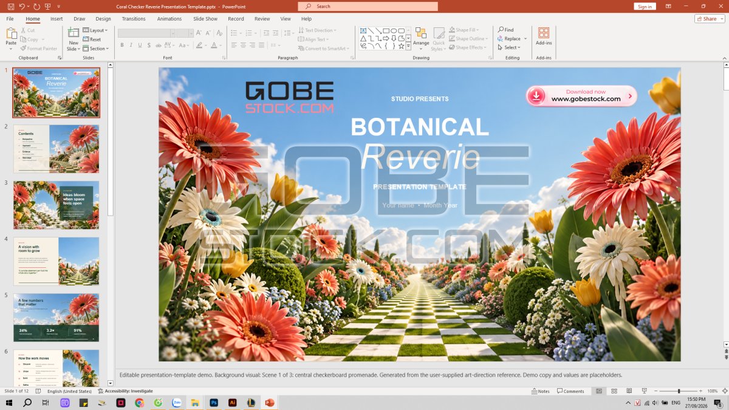Collapse the ribbon with the chevron
Screen dimensions: 729x410
click(724, 58)
